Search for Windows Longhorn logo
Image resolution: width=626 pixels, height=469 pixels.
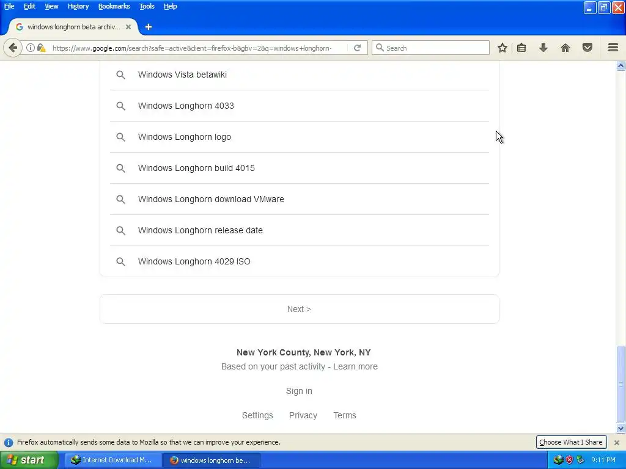click(300, 137)
